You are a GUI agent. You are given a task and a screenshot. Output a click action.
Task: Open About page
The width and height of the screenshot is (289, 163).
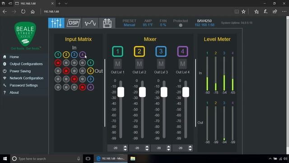coord(14,92)
